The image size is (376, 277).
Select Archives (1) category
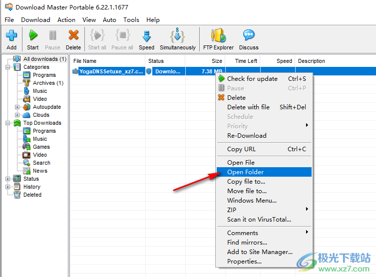(48, 83)
